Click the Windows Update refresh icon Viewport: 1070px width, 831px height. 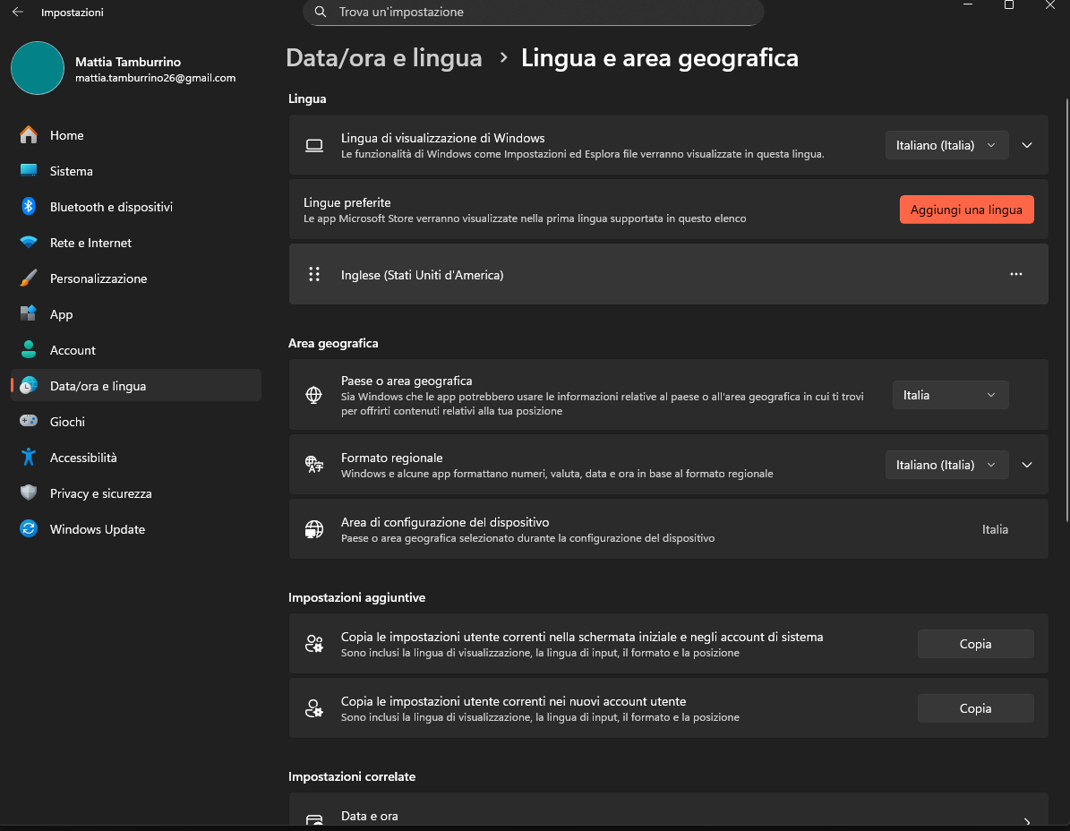coord(29,528)
